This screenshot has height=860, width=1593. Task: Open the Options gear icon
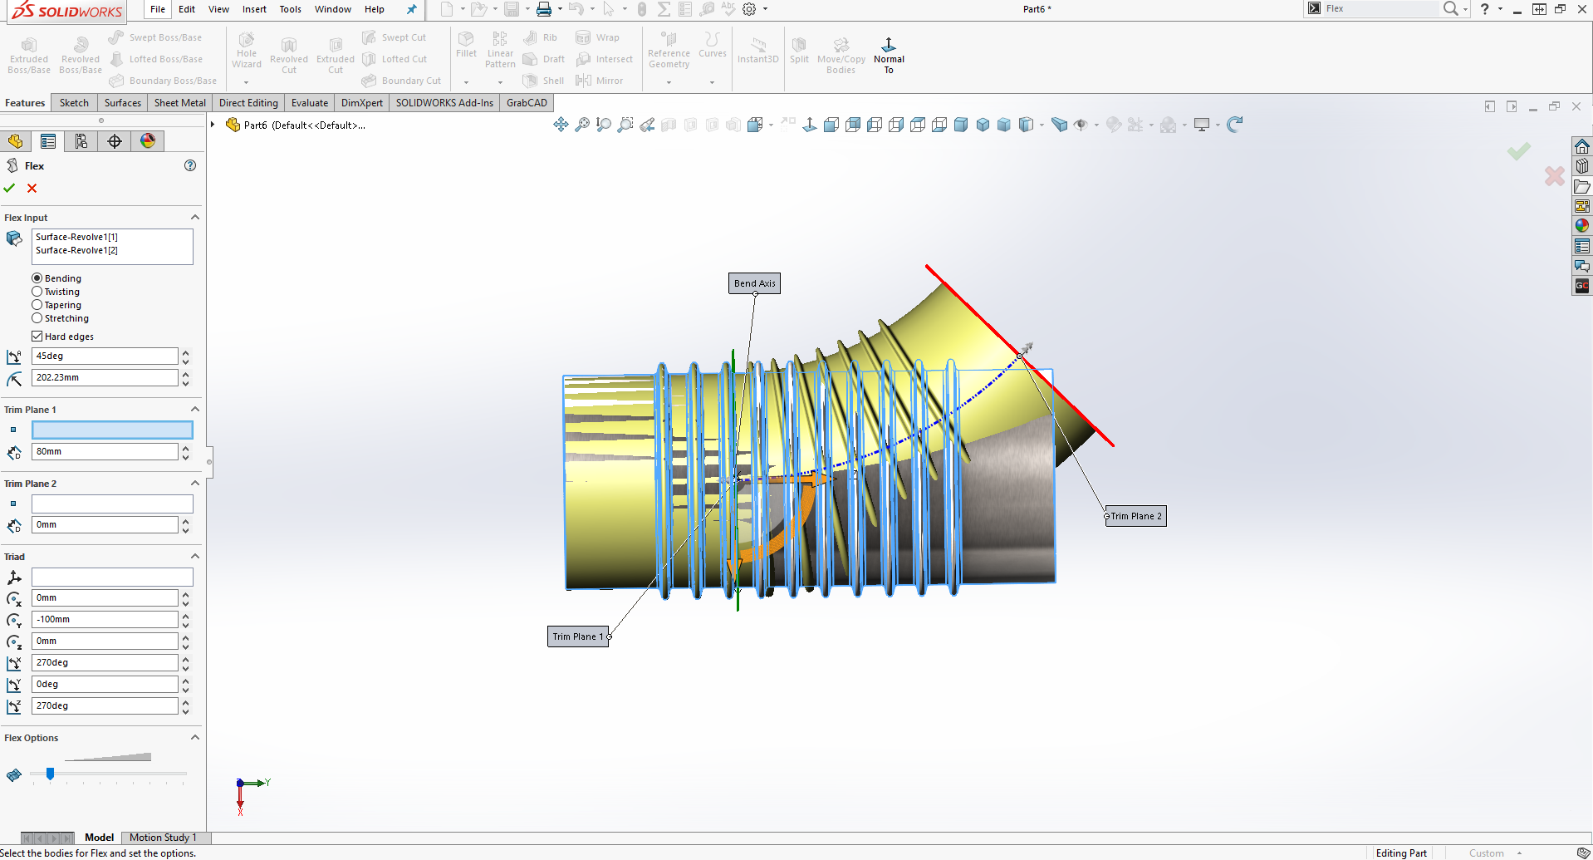pyautogui.click(x=749, y=9)
